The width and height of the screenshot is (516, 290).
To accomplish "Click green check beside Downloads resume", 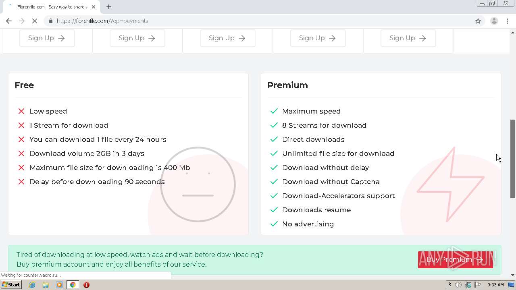I will [x=274, y=210].
